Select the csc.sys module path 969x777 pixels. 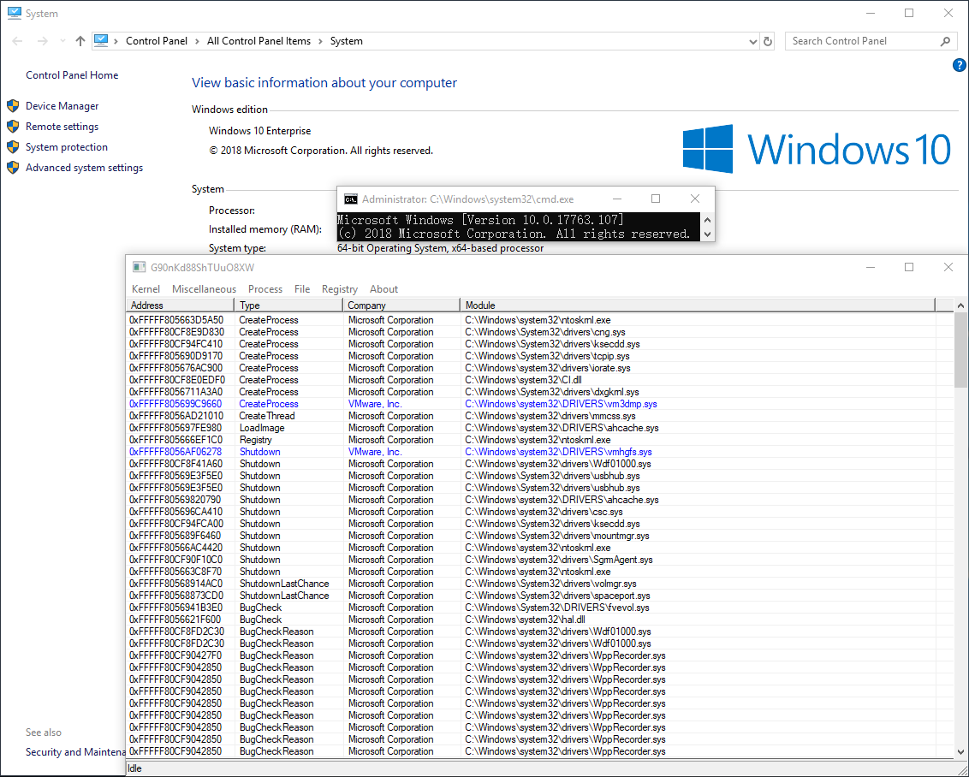[x=544, y=512]
